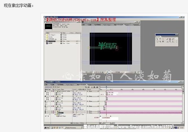This screenshot has width=188, height=132.
Task: Click the Windows Start button
Action: (x=47, y=128)
